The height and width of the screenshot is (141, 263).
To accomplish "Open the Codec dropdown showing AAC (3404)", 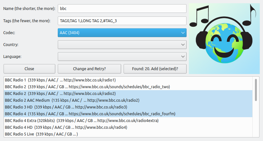I will click(122, 33).
